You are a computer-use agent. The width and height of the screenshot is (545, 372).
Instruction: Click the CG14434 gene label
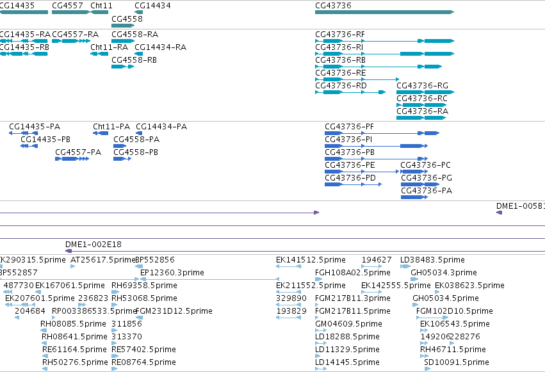coord(152,6)
